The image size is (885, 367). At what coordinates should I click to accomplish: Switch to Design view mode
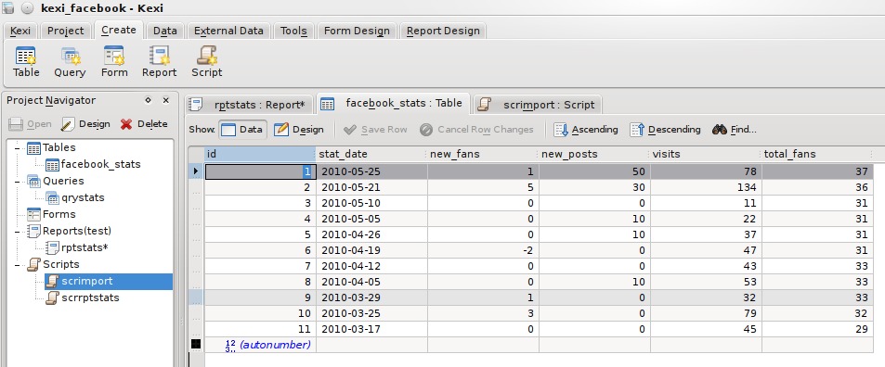(299, 130)
